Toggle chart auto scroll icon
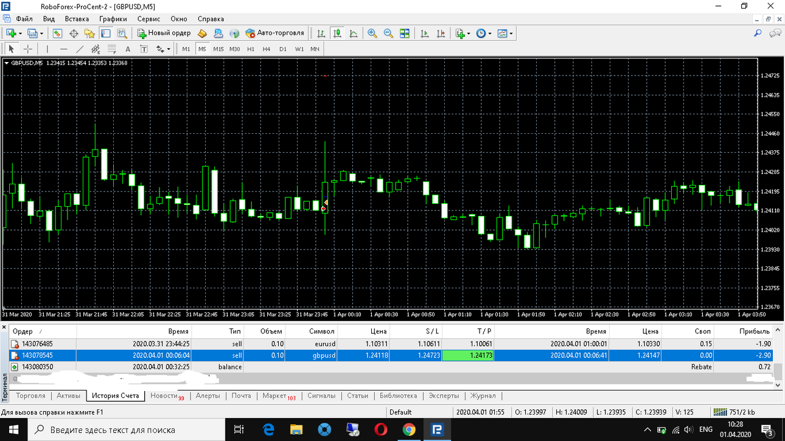The height and width of the screenshot is (441, 785). pyautogui.click(x=425, y=33)
